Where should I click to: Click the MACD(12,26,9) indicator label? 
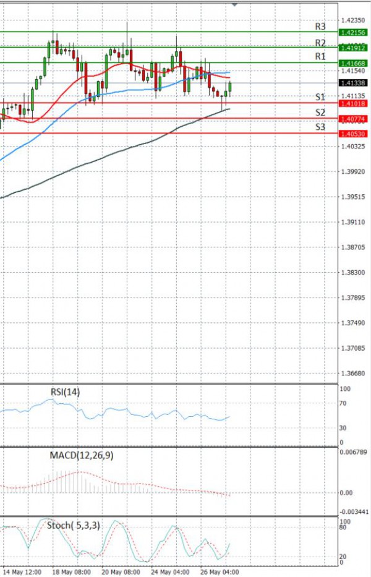[x=82, y=456]
